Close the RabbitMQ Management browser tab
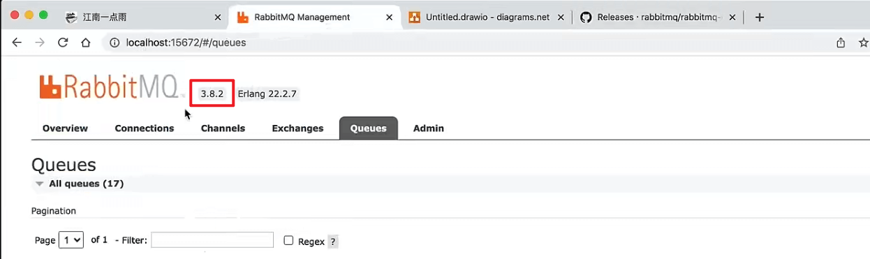 click(389, 17)
